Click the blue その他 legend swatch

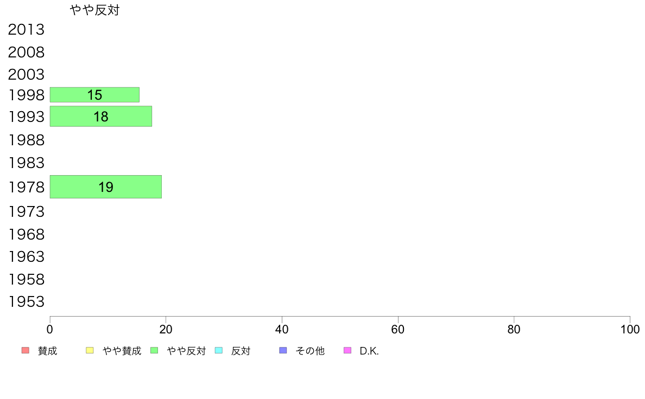(x=283, y=350)
